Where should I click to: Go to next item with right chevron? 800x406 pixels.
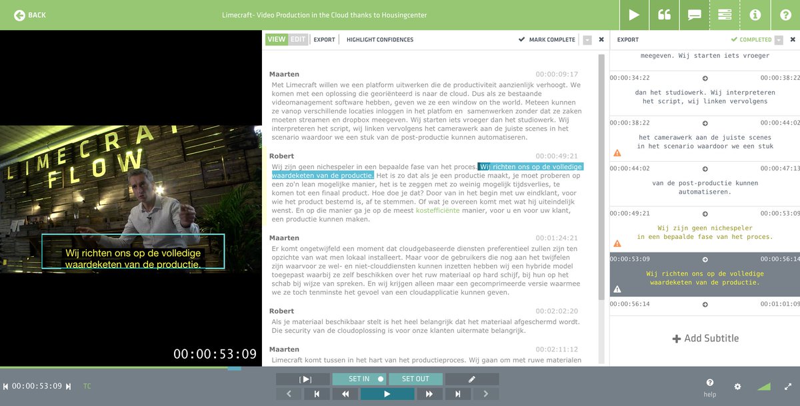coord(486,394)
